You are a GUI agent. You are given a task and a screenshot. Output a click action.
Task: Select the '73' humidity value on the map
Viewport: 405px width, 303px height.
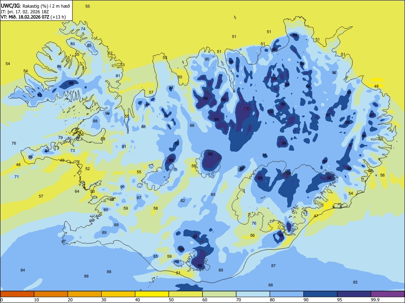72,150
